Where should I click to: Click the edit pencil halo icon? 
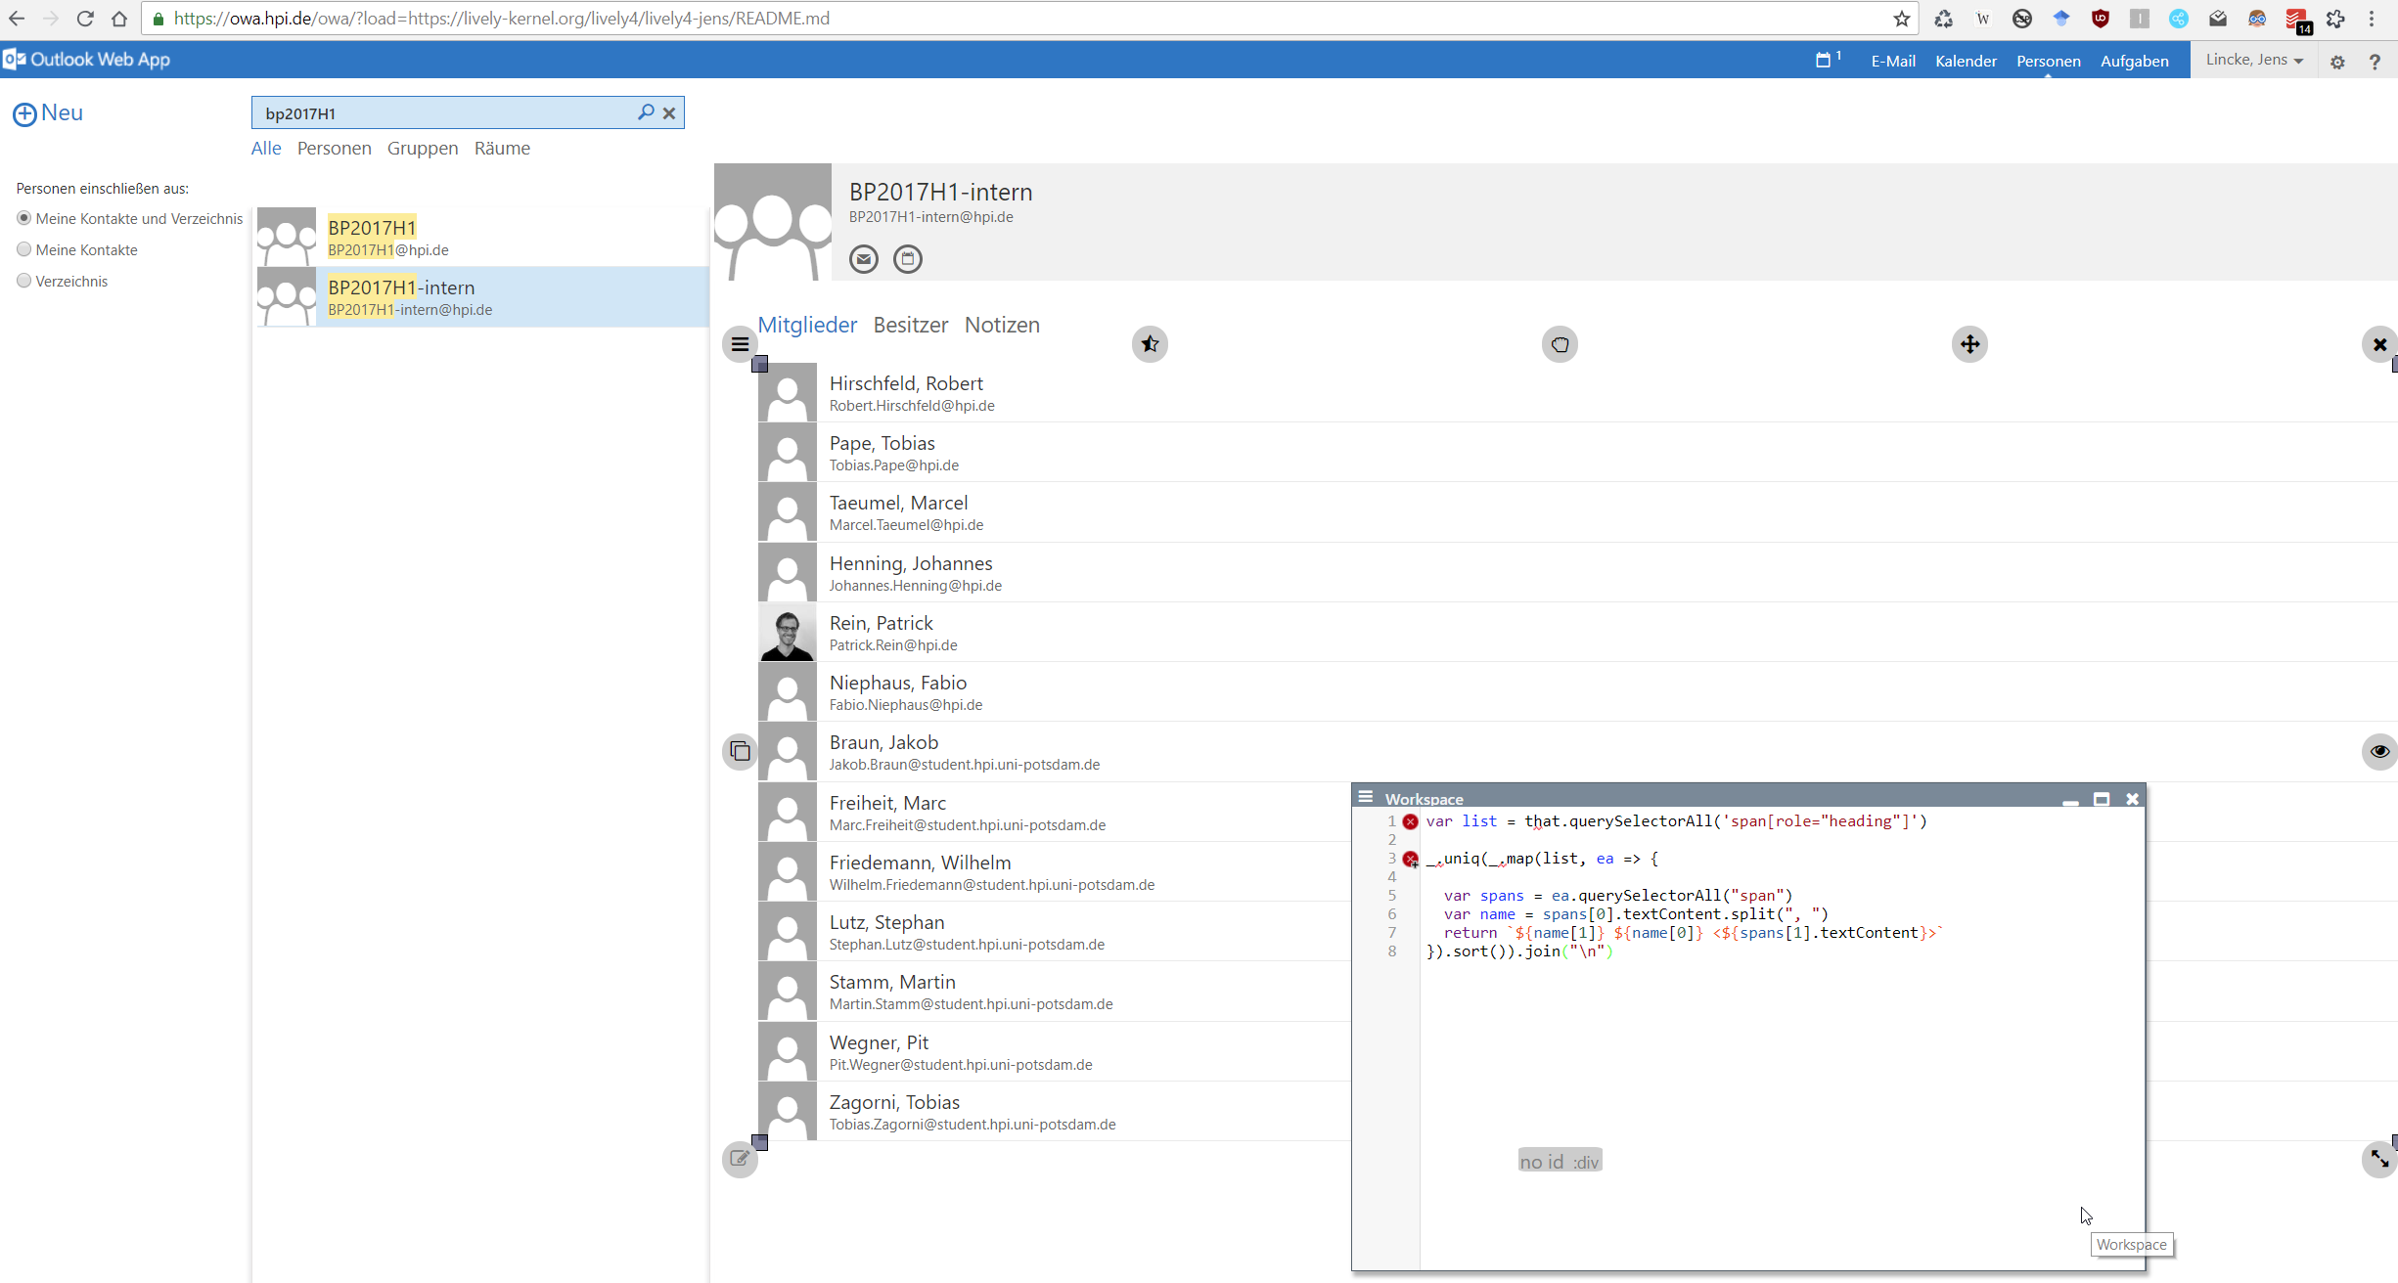[740, 1159]
